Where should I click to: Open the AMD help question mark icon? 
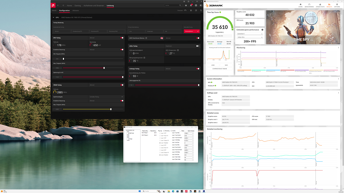(x=188, y=1)
